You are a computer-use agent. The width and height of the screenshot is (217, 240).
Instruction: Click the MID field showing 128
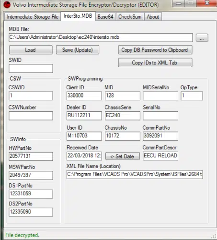pos(123,96)
